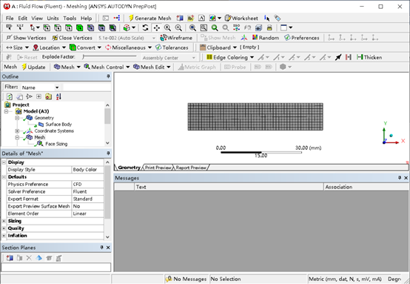The height and width of the screenshot is (284, 410).
Task: Close the Messages panel
Action: click(406, 178)
